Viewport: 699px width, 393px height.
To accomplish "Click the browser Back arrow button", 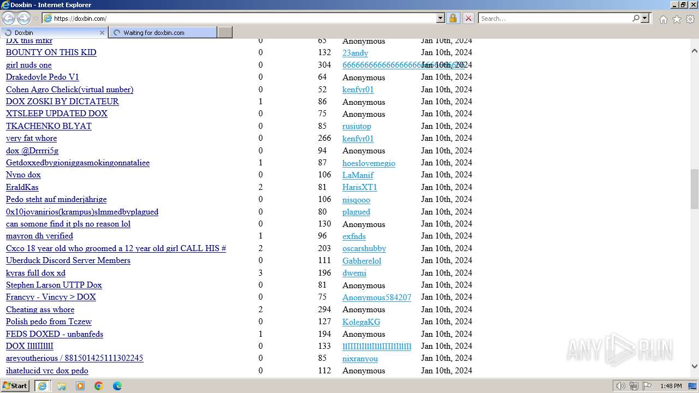I will tap(9, 19).
